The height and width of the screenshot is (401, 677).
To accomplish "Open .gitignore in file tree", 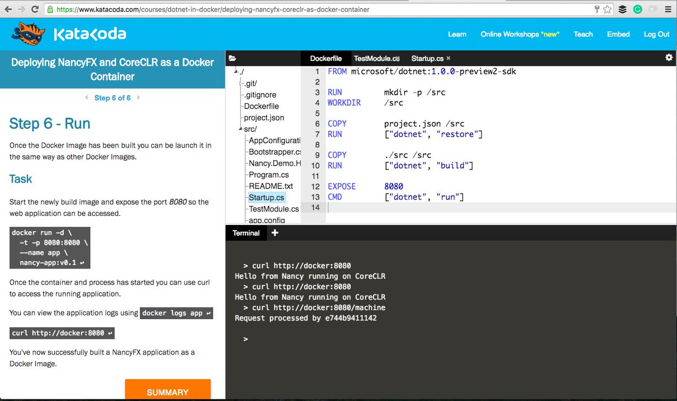I will (x=260, y=95).
